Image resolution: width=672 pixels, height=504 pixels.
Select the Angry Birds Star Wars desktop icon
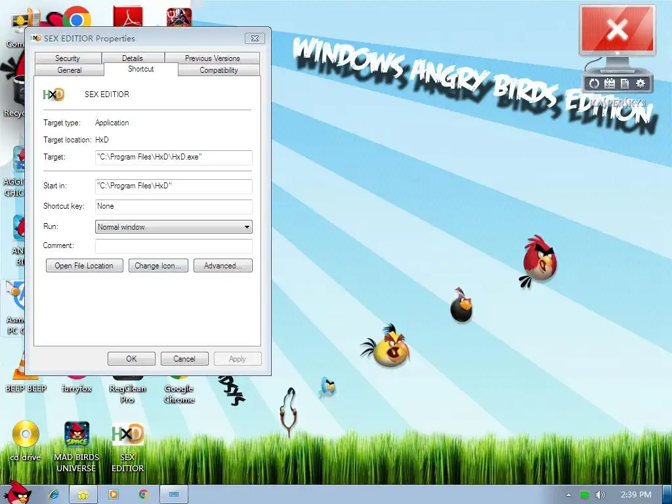(179, 16)
